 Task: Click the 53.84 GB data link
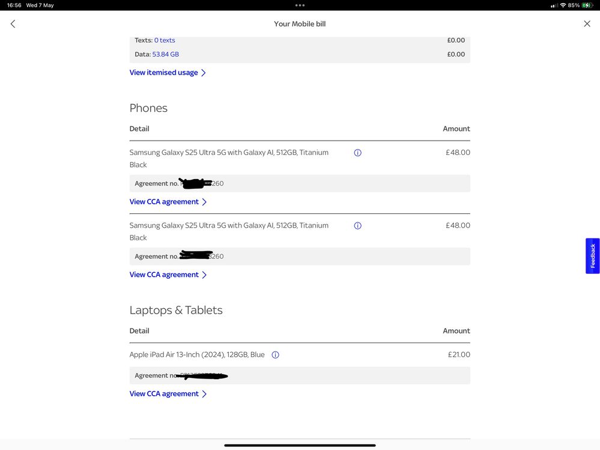coord(166,54)
